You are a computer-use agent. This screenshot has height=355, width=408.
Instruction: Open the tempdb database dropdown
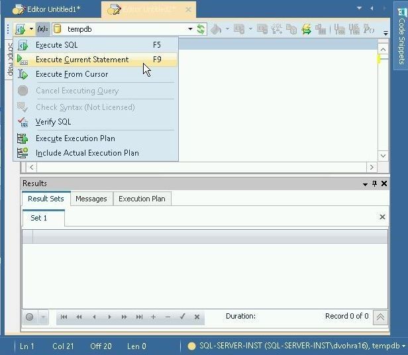[190, 29]
